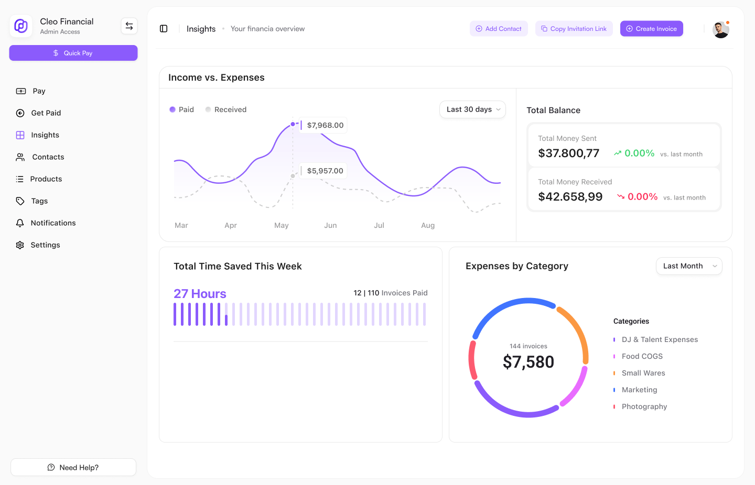Click the Pay cash icon in sidebar
Image resolution: width=755 pixels, height=485 pixels.
click(x=21, y=91)
